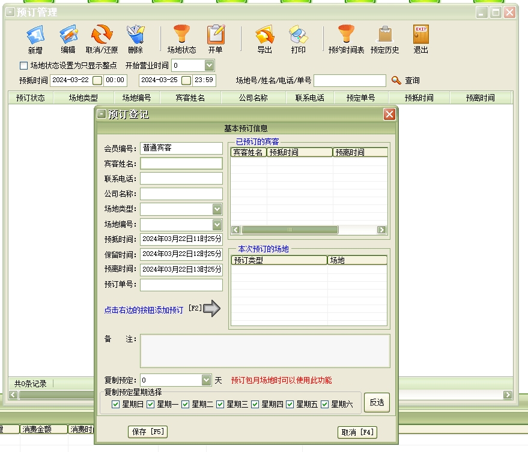Toggle the 星期三 checkbox
Image resolution: width=528 pixels, height=452 pixels.
point(220,405)
